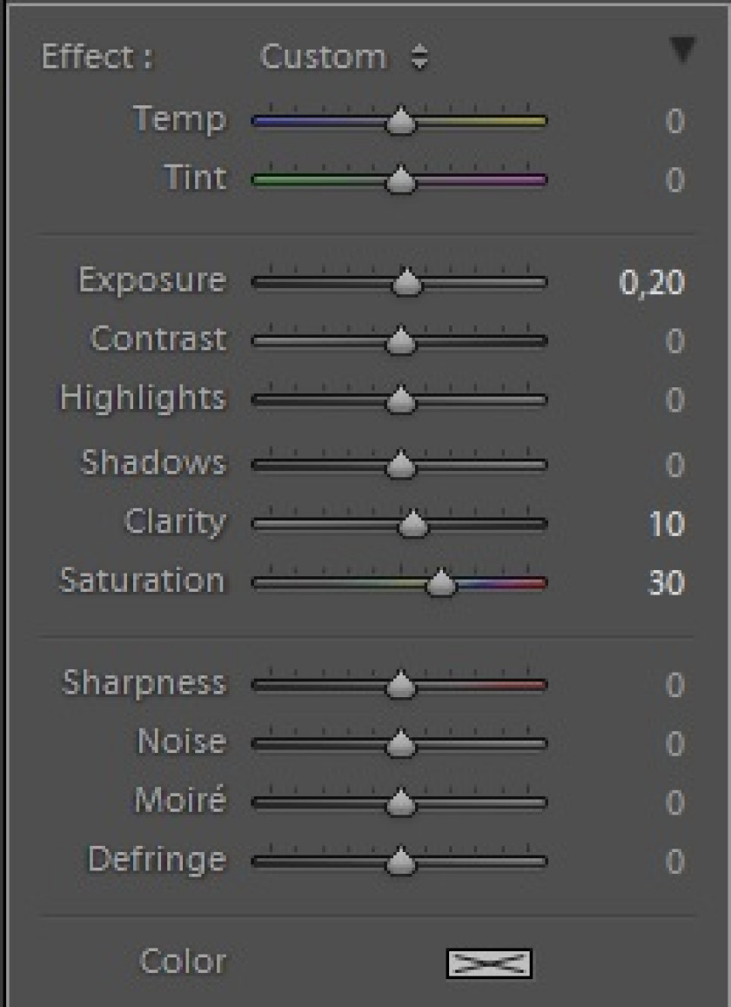The height and width of the screenshot is (1007, 731).
Task: Click the Tint slider handle
Action: pyautogui.click(x=400, y=180)
